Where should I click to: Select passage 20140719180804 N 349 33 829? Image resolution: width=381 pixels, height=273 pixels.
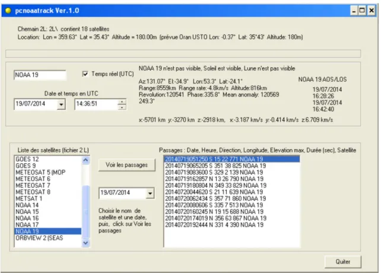coord(232,186)
